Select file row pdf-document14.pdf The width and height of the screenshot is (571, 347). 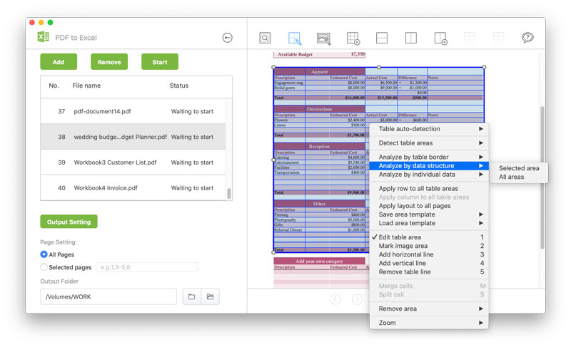coord(133,111)
